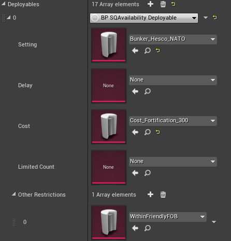Browse Limited Count asset with magnifier

click(148, 173)
